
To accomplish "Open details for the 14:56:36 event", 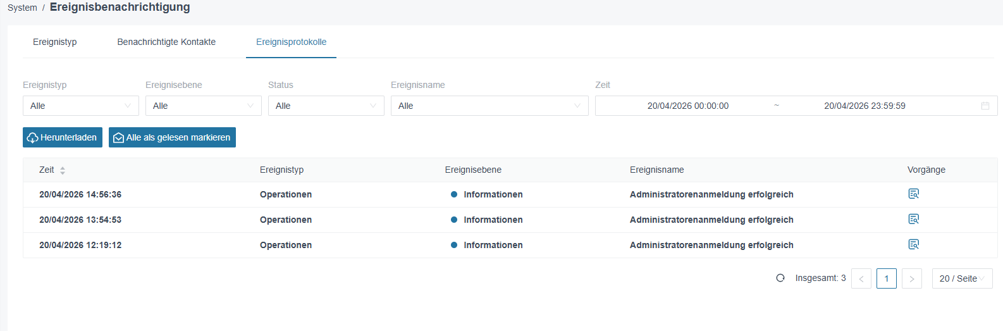I will click(x=913, y=194).
